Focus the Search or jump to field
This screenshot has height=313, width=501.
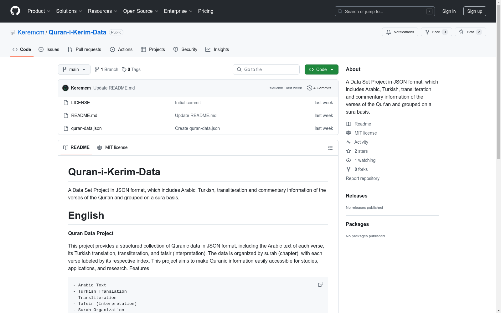[x=385, y=11]
